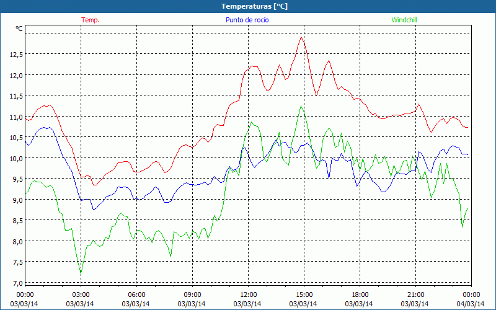Click the 12,0 y-axis value

tap(16, 75)
